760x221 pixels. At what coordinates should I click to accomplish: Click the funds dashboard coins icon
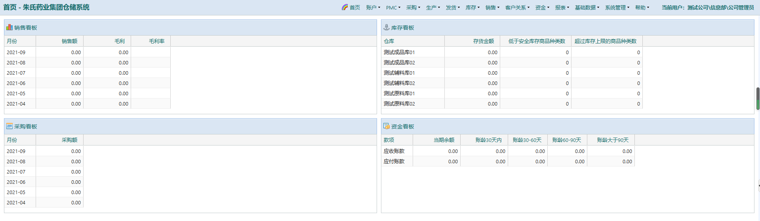coord(386,126)
